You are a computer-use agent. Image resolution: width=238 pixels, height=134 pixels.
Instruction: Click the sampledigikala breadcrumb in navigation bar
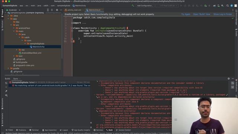64,6
